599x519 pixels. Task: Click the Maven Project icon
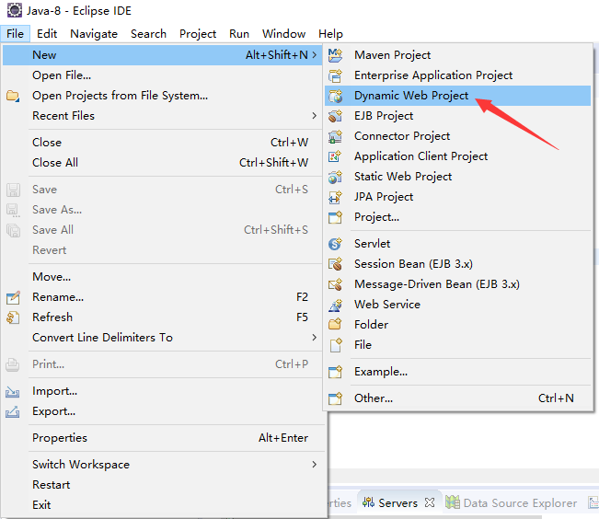pos(335,55)
